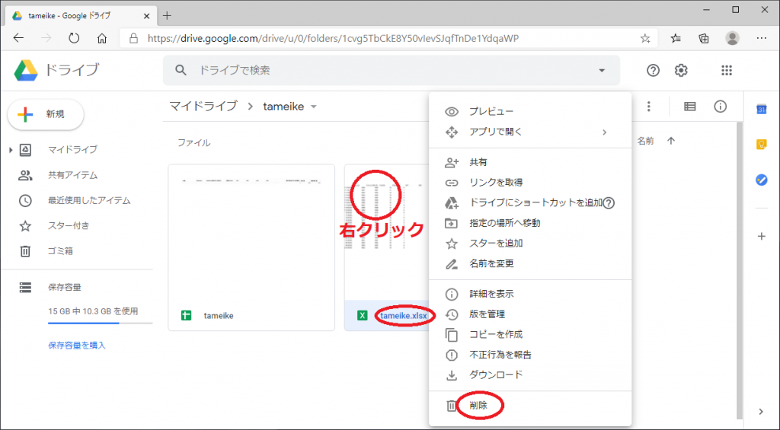Choose ダウンロード in context menu

click(x=496, y=374)
